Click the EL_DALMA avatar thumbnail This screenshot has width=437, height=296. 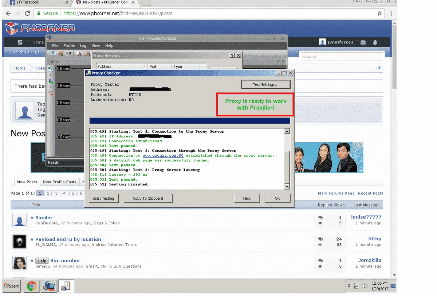pyautogui.click(x=19, y=242)
